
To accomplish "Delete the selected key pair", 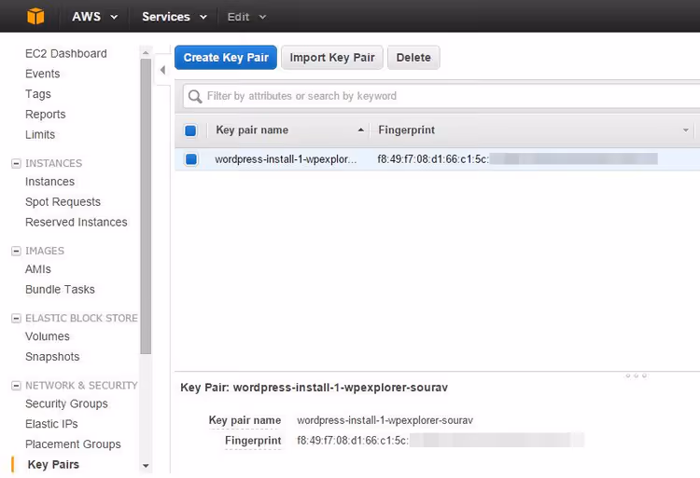I will pyautogui.click(x=413, y=58).
